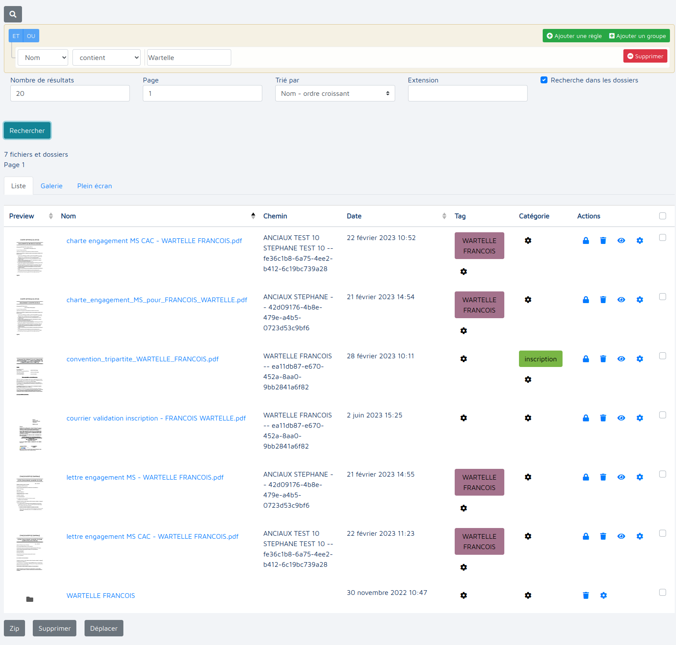The width and height of the screenshot is (676, 645).
Task: Preview lettre engagement MS CAC with eye icon
Action: click(621, 536)
